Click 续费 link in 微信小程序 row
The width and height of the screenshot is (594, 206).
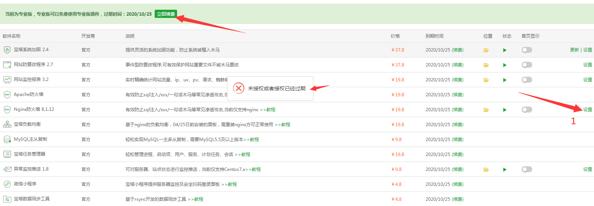pos(458,184)
